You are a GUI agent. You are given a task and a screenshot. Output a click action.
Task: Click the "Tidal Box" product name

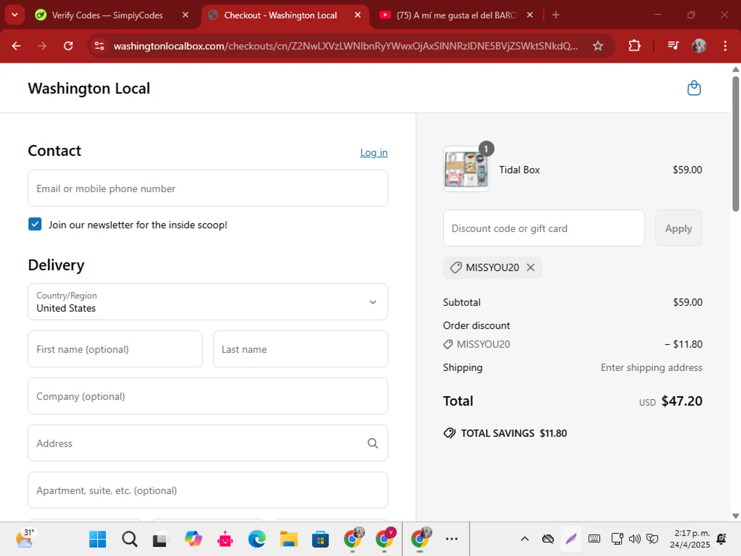click(519, 170)
